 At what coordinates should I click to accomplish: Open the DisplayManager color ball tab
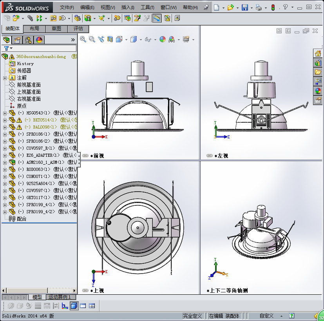coord(39,40)
